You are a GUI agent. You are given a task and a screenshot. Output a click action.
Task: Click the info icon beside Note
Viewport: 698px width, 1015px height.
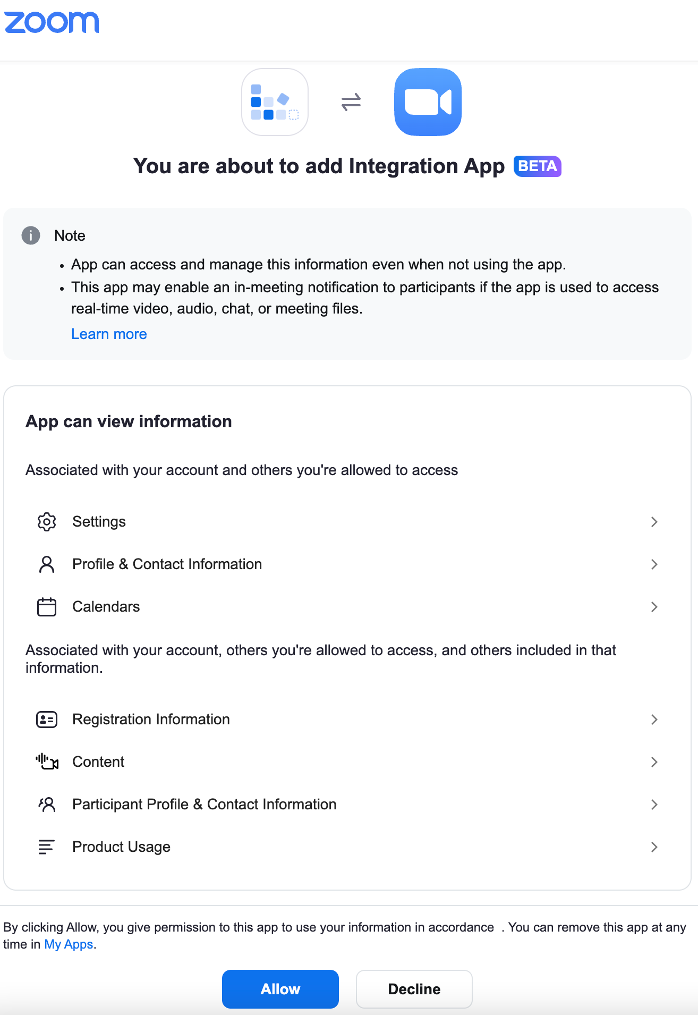(31, 235)
